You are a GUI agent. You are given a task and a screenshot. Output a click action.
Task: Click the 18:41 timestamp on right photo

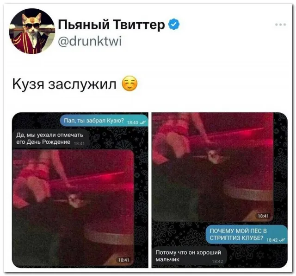tap(263, 216)
